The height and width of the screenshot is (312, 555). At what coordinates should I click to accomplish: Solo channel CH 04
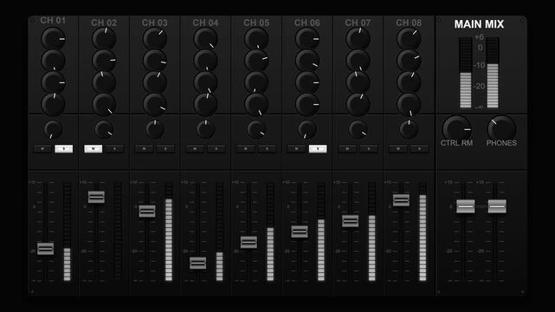point(216,149)
